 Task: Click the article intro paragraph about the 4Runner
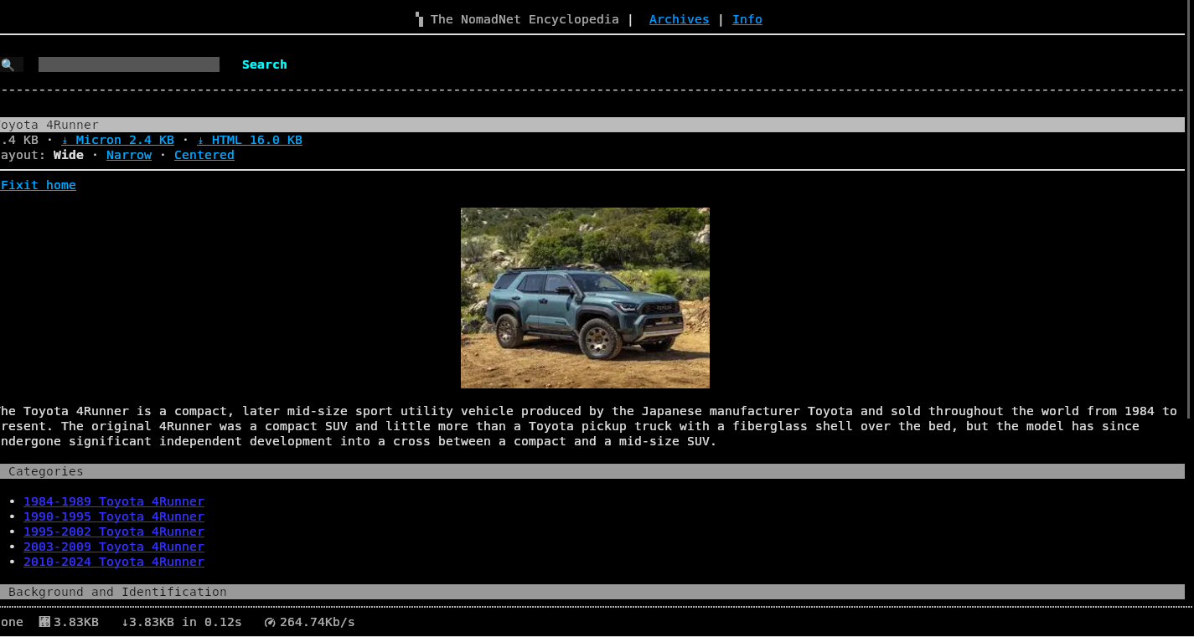pyautogui.click(x=589, y=426)
